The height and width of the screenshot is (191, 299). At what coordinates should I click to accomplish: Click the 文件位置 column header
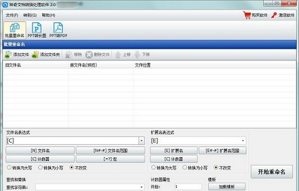[214, 65]
